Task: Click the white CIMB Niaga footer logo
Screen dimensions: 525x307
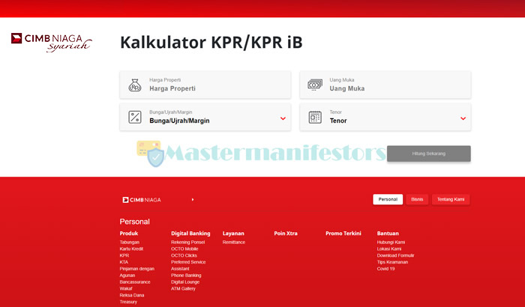Action: [142, 200]
